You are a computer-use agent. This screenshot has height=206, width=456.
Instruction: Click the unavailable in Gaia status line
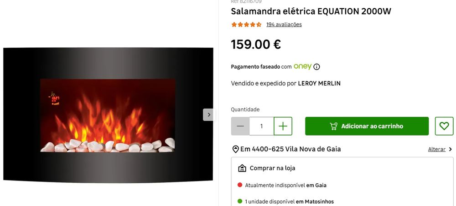pyautogui.click(x=282, y=185)
